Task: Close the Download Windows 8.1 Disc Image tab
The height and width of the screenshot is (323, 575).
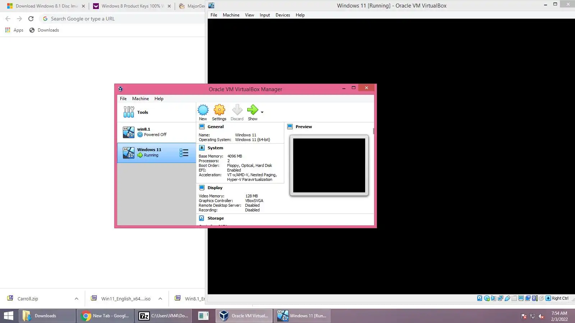Action: click(83, 6)
